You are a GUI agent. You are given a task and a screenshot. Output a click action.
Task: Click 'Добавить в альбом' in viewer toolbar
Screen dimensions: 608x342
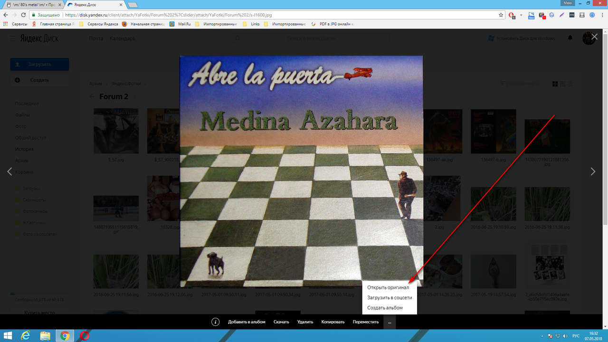(x=247, y=322)
